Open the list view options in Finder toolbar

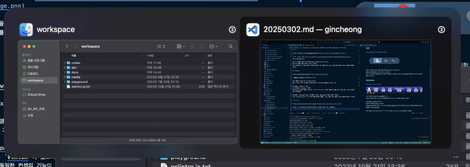161,46
